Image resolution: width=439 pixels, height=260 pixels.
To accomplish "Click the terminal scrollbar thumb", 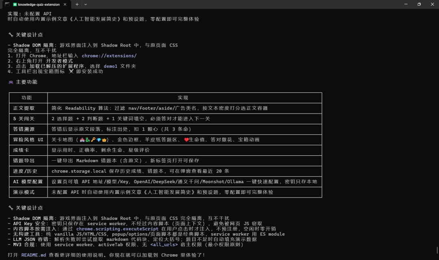I will pyautogui.click(x=437, y=250).
